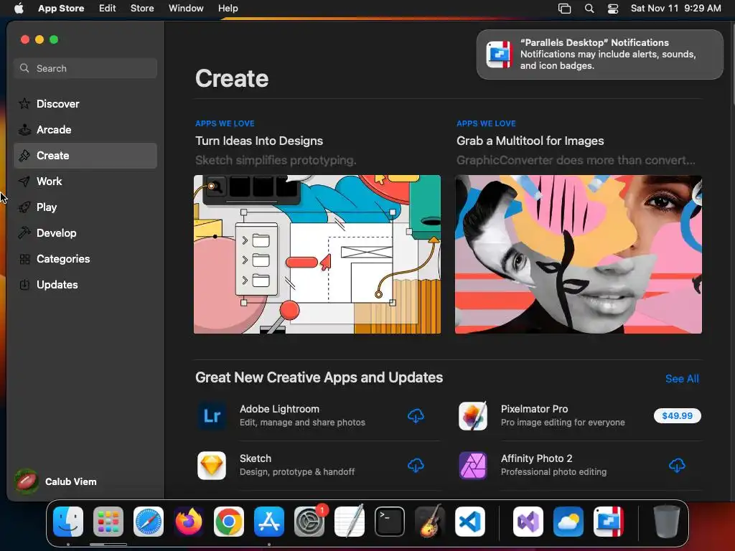Click 'Turn Ideas Into Designs' headline
This screenshot has height=551, width=735.
point(259,141)
